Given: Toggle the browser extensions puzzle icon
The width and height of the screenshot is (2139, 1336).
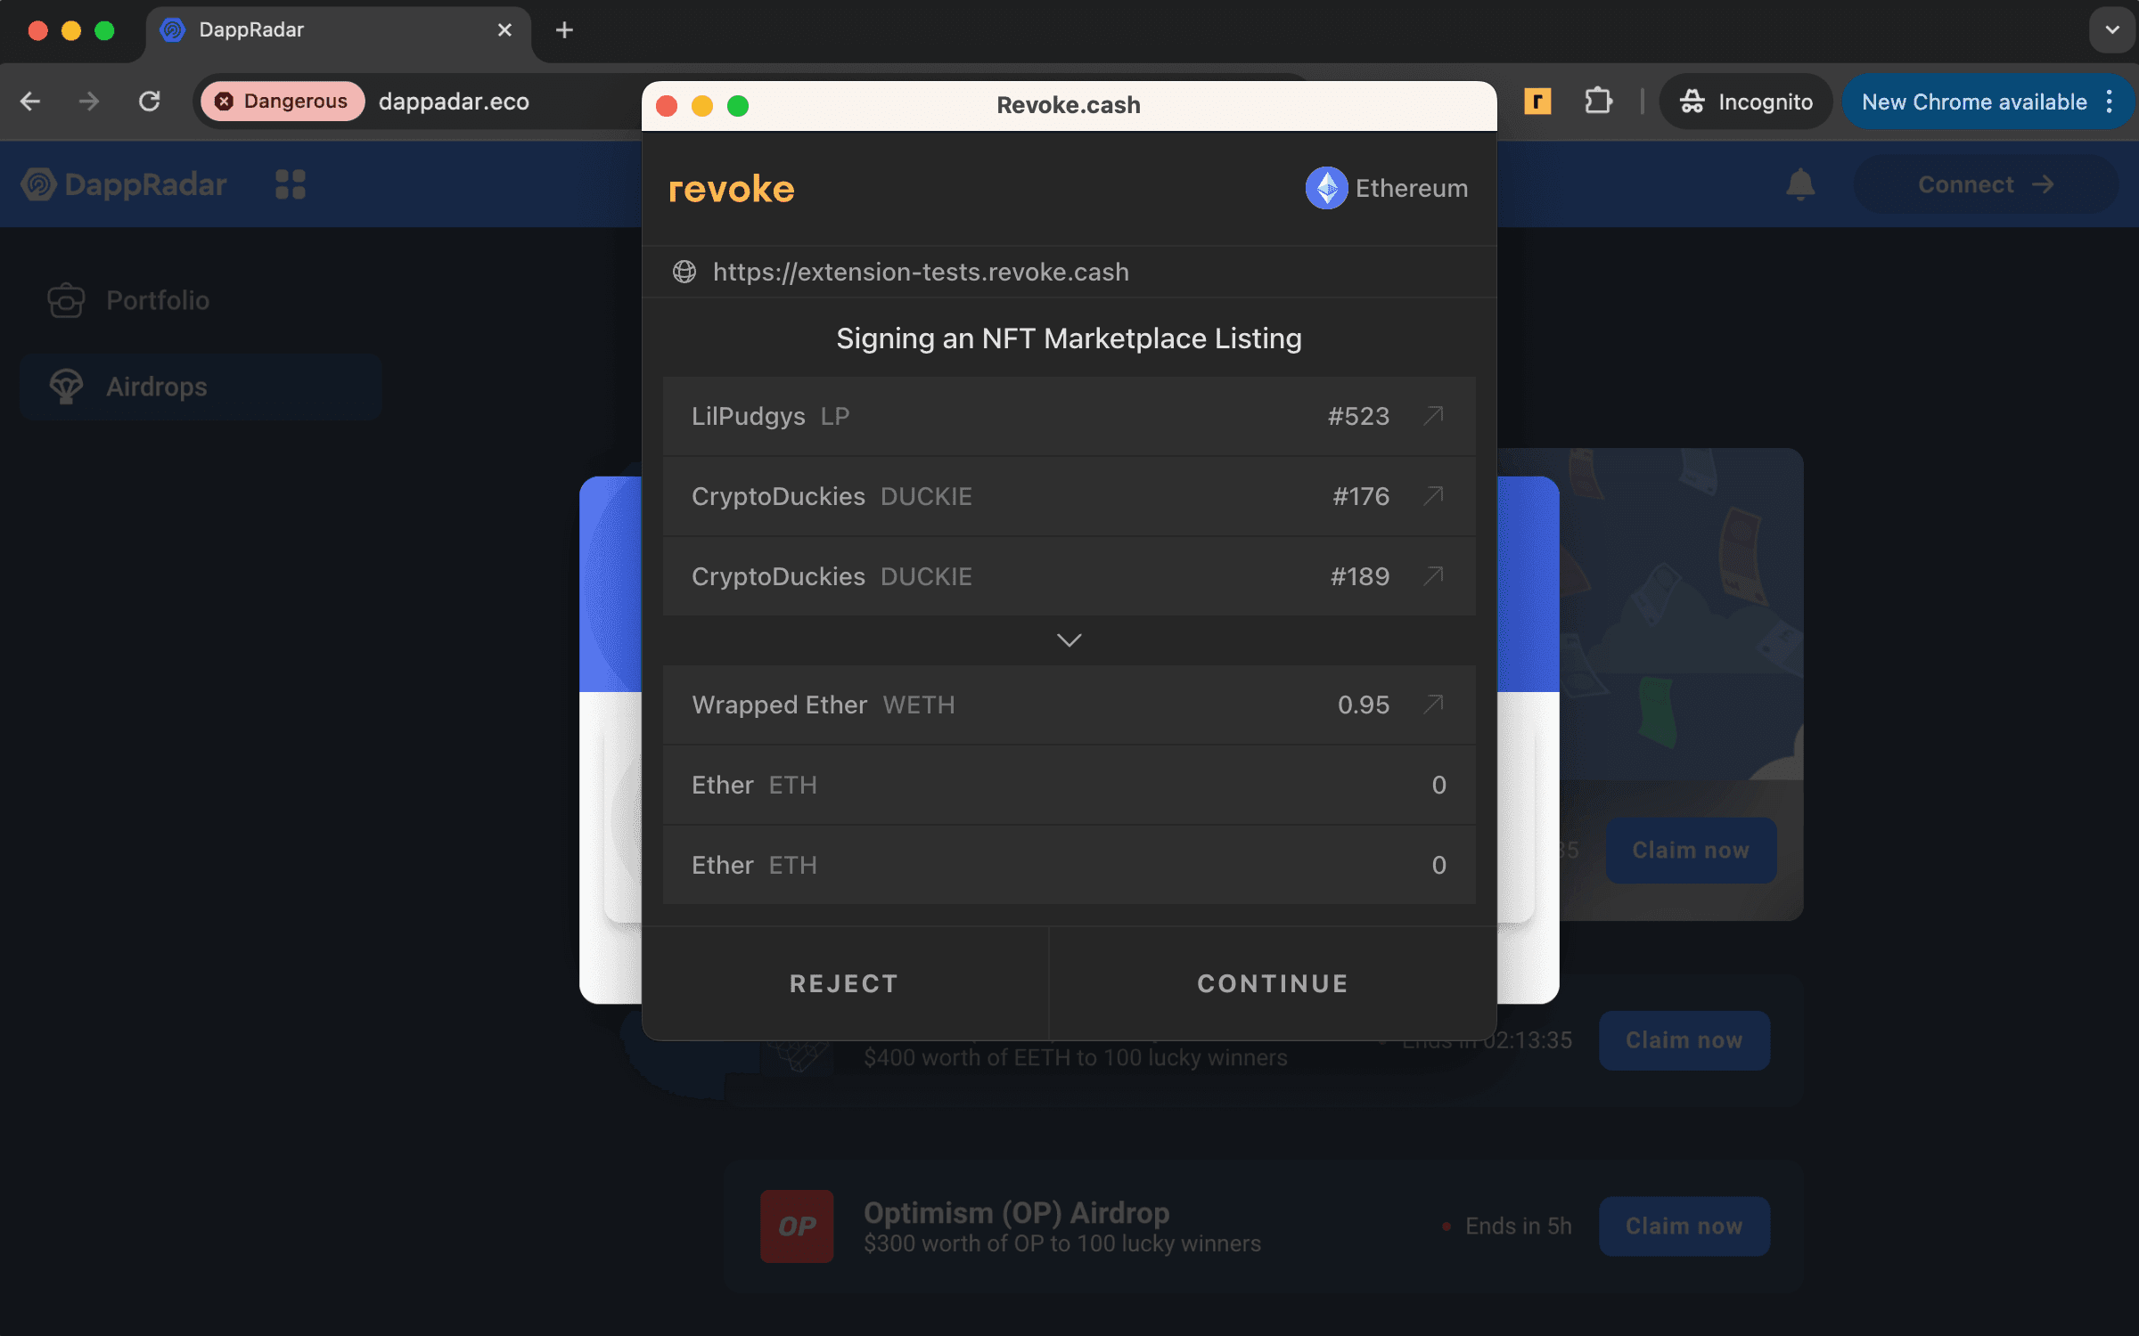Looking at the screenshot, I should pos(1597,100).
